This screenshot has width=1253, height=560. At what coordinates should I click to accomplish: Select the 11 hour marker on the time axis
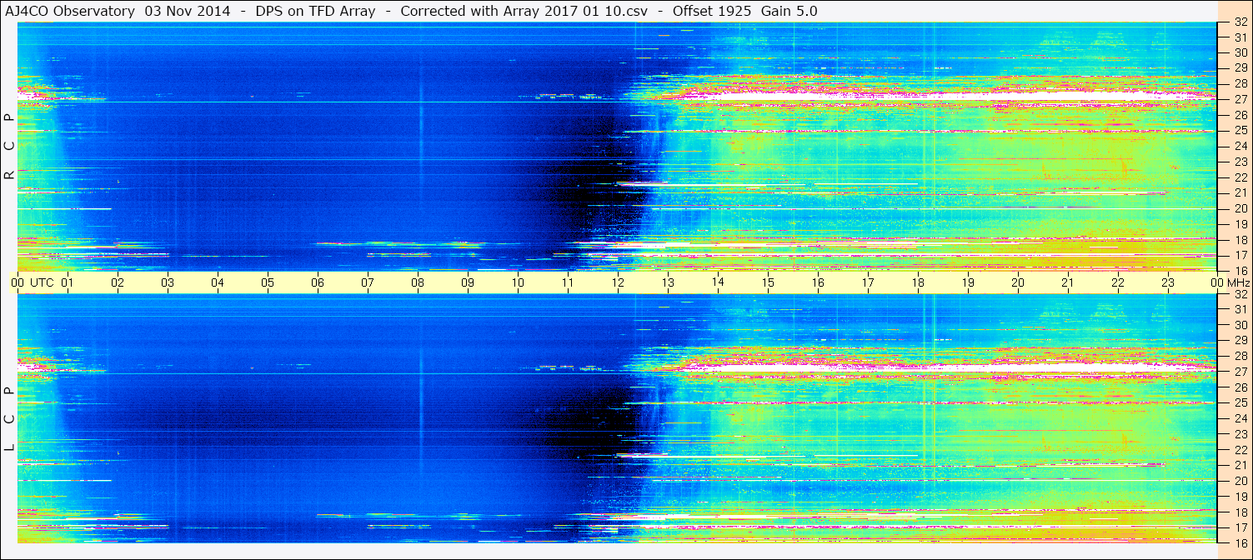click(568, 283)
